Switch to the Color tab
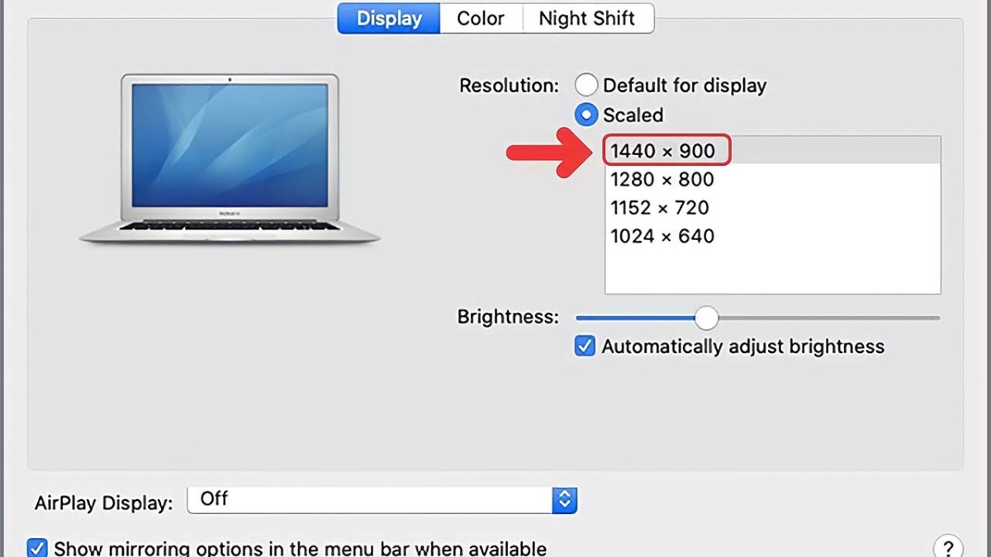The height and width of the screenshot is (557, 991). coord(481,18)
